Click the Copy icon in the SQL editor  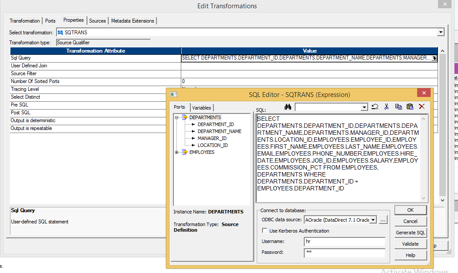pyautogui.click(x=398, y=107)
